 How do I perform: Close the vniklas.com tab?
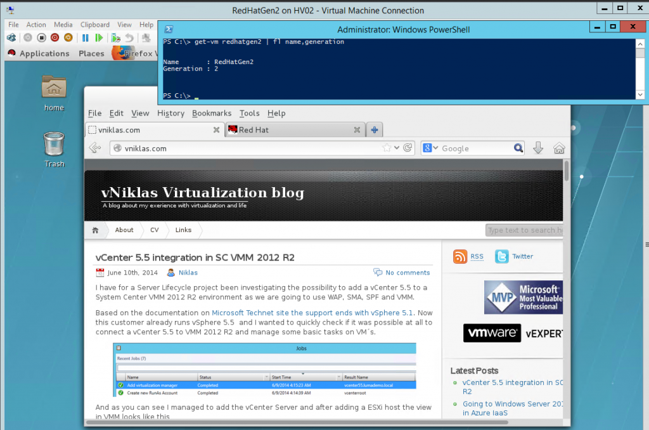point(216,130)
